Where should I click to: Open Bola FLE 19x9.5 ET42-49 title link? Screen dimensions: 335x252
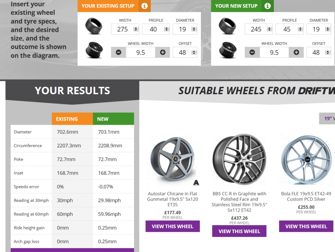click(306, 196)
